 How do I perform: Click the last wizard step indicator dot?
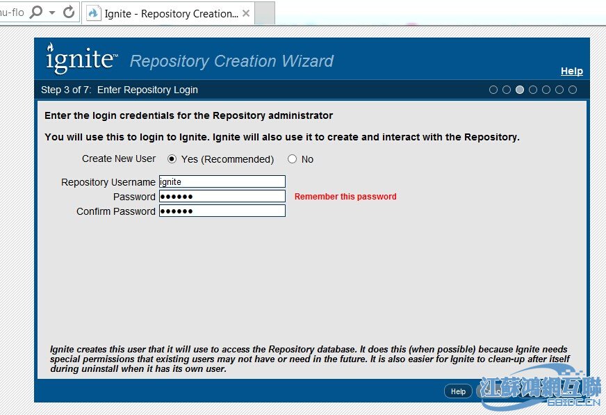[573, 90]
